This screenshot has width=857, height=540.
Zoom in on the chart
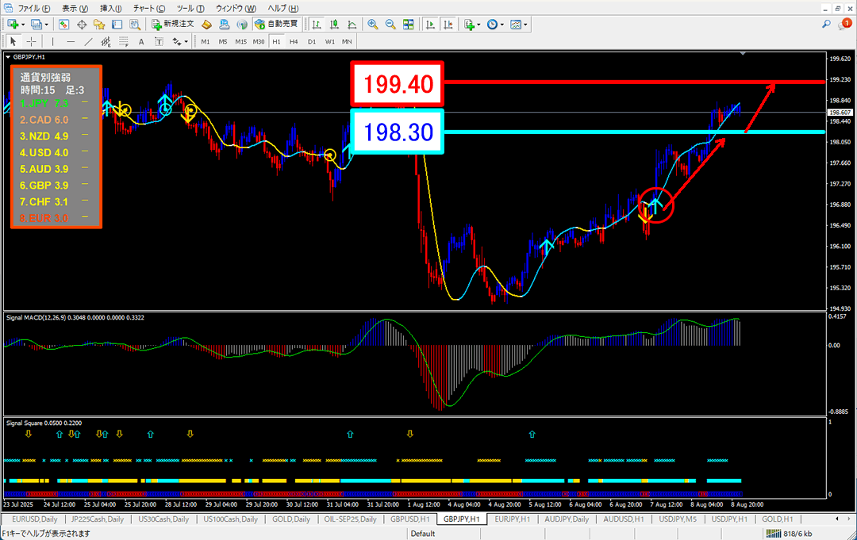pos(373,25)
